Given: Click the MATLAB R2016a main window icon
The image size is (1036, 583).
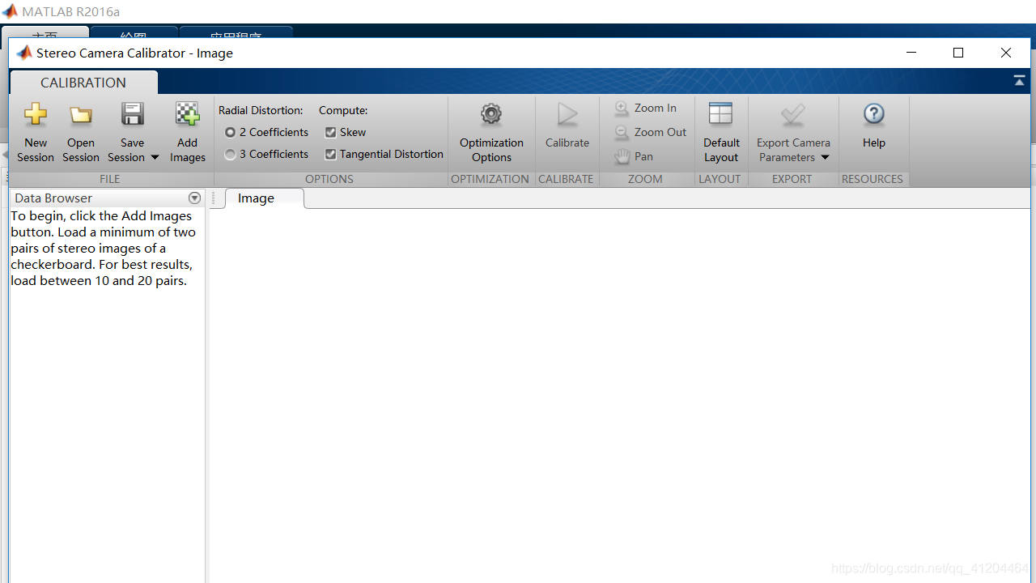Looking at the screenshot, I should point(10,11).
